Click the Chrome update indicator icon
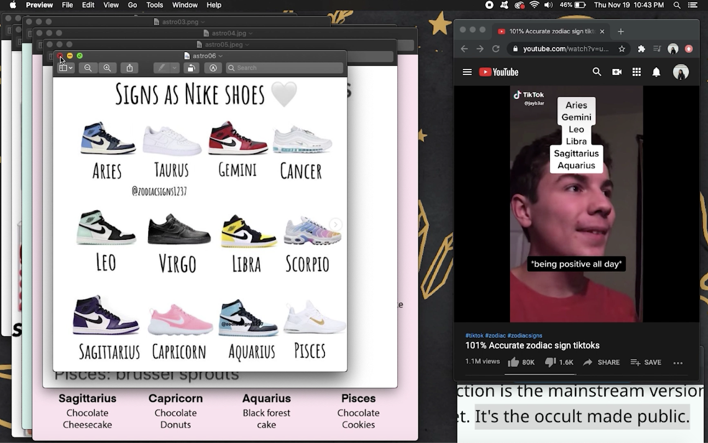The width and height of the screenshot is (708, 443). (x=689, y=49)
